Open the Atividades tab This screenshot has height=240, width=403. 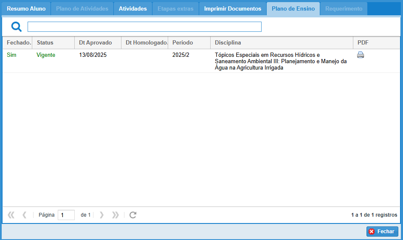click(133, 9)
